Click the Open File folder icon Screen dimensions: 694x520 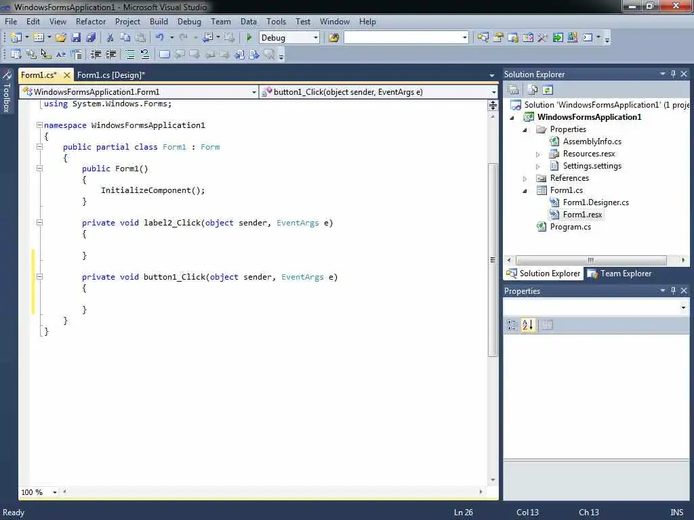(61, 38)
